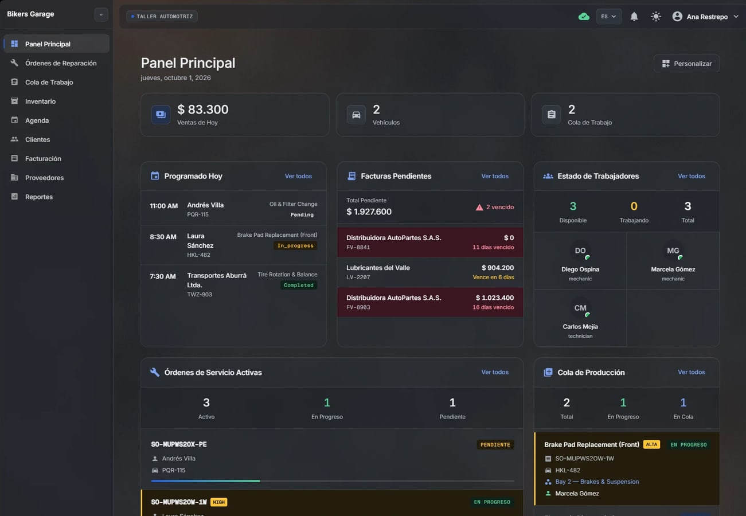Click the chart icon beside Reportes

click(x=14, y=197)
